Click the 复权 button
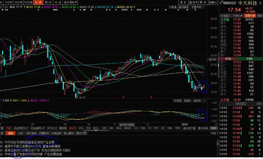This screenshot has height=159, width=263. pos(183,2)
